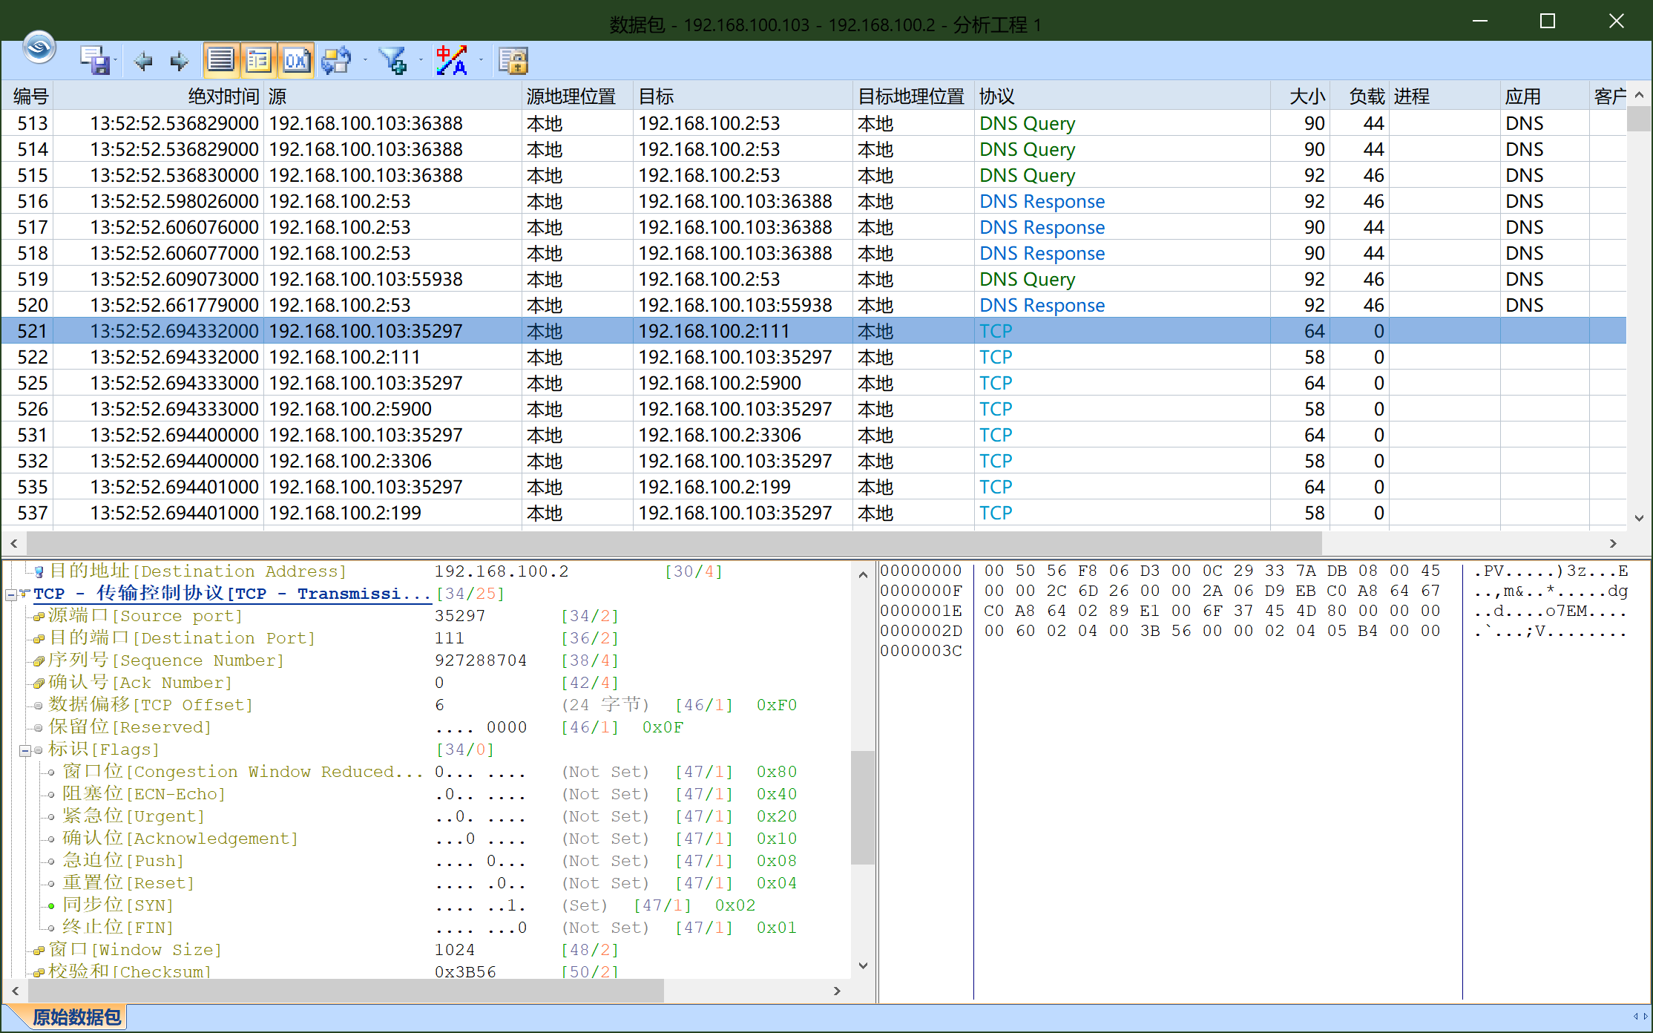Click the save packets icon

coord(96,60)
